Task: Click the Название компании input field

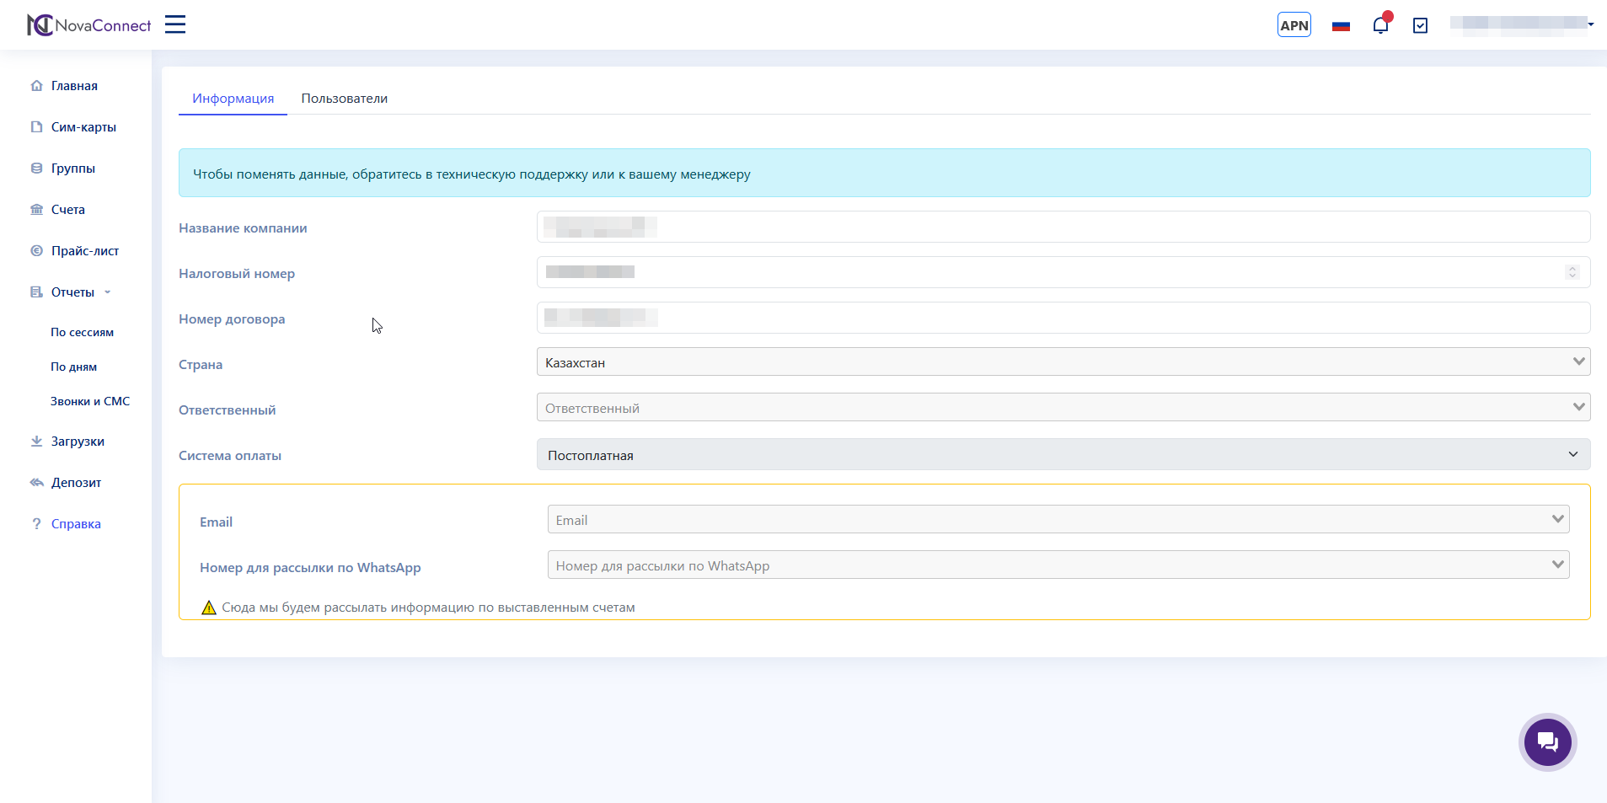Action: point(1063,228)
